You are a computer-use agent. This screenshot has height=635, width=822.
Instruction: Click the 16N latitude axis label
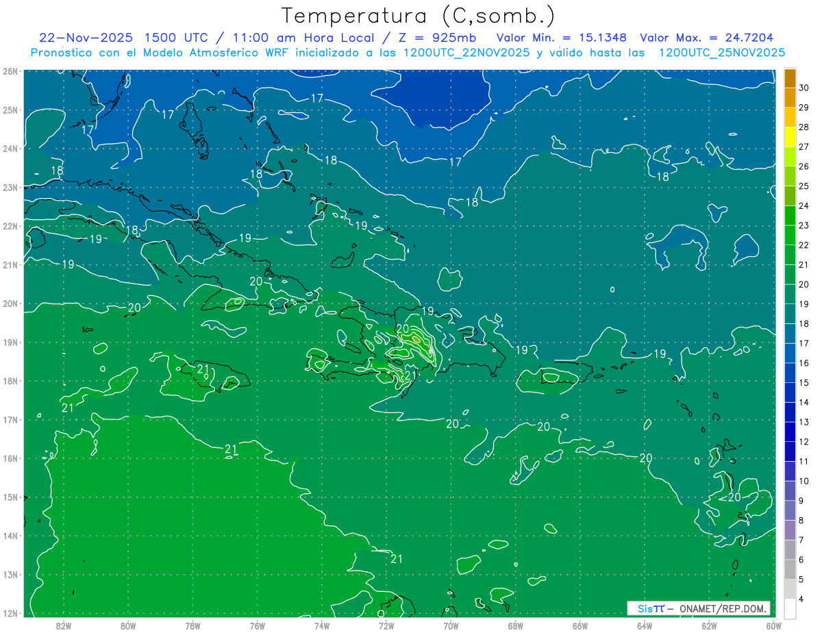point(10,458)
